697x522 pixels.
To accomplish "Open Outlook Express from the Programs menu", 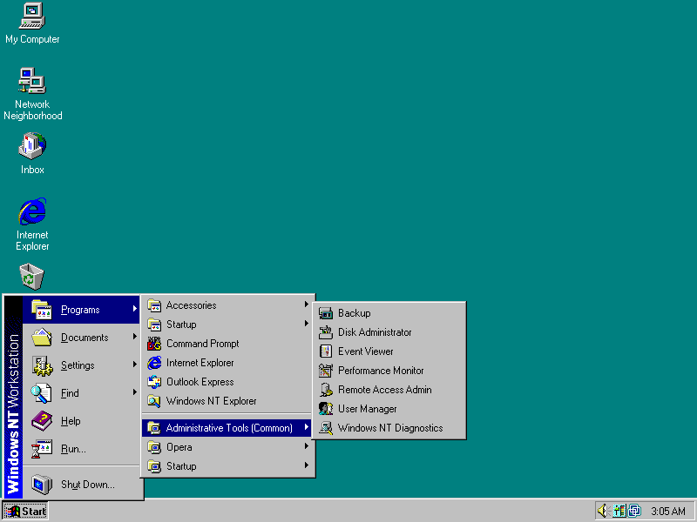I will pos(199,381).
